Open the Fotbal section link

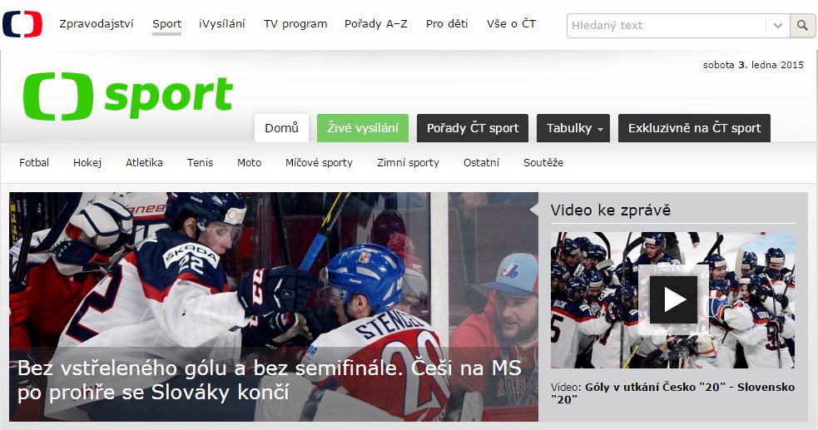pyautogui.click(x=34, y=163)
